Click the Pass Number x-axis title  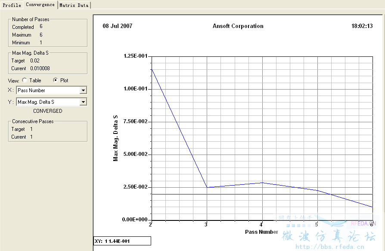tap(262, 232)
